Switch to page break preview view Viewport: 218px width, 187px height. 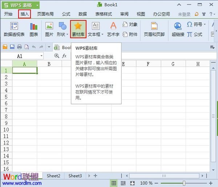[x=123, y=183]
